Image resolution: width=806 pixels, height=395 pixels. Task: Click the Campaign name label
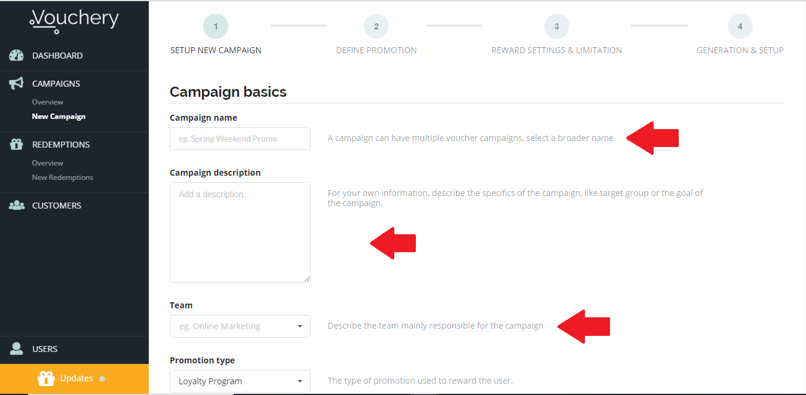[x=203, y=118]
